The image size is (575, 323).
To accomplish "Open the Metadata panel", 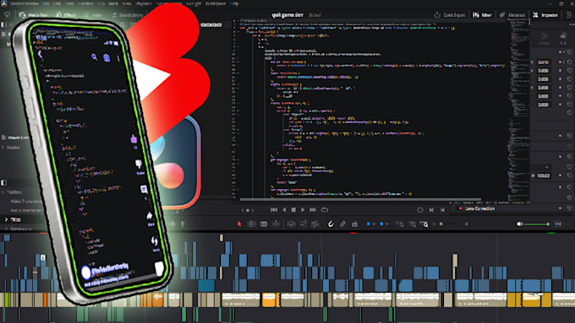I will click(x=512, y=15).
